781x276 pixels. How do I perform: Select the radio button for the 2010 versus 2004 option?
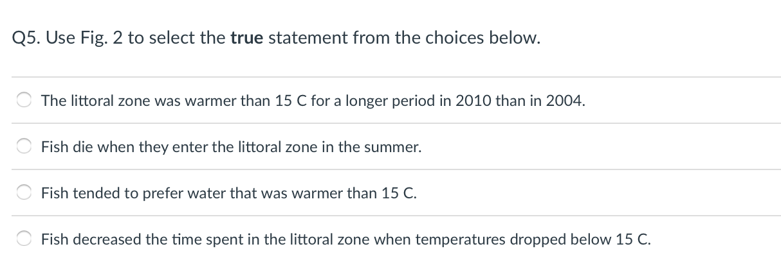[25, 101]
